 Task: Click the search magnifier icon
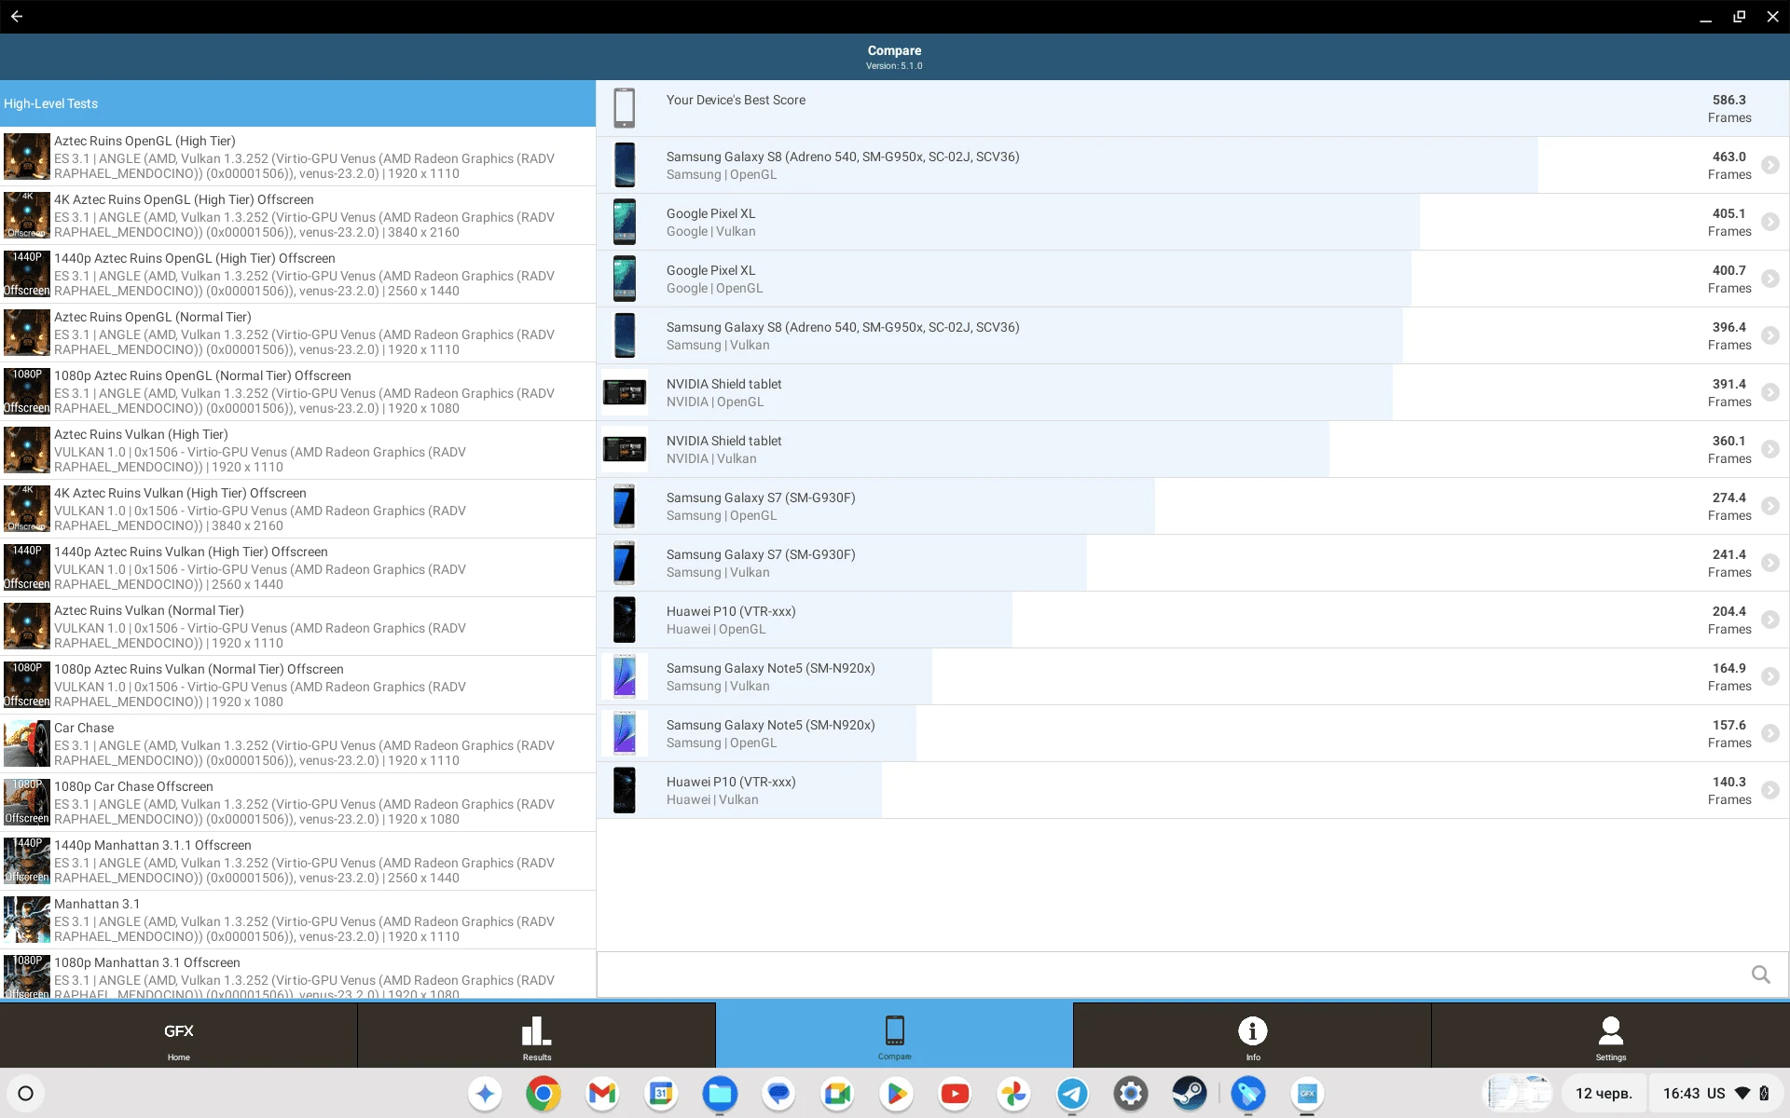pyautogui.click(x=1760, y=975)
